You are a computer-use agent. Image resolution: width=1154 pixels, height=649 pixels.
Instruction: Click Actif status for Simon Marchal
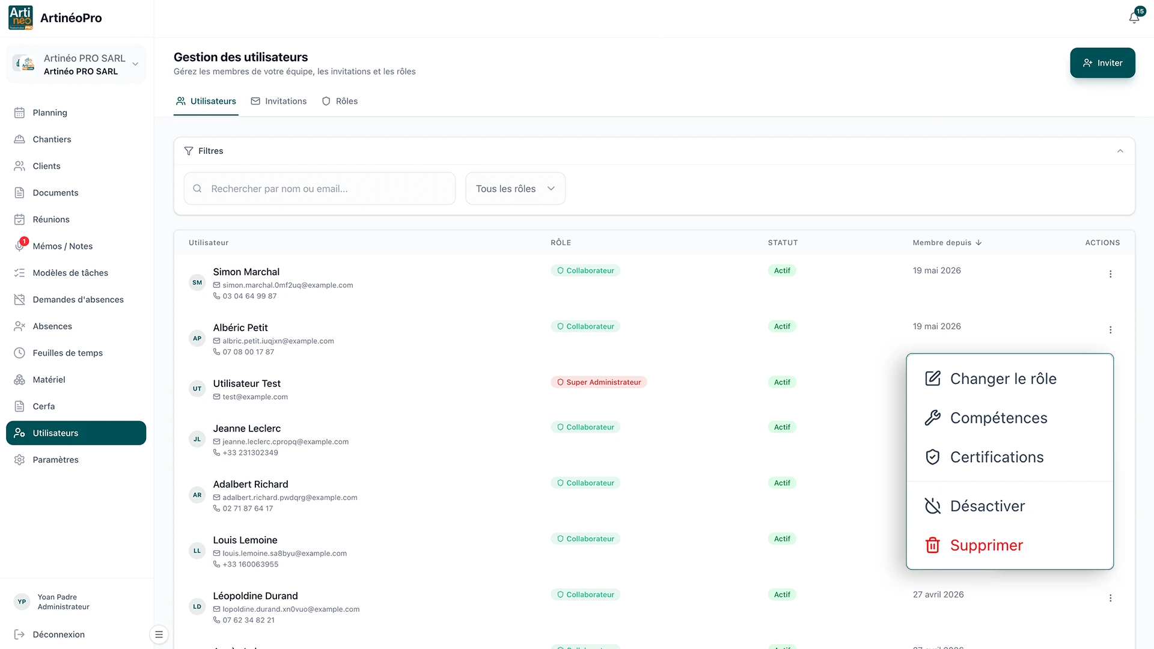(x=782, y=271)
